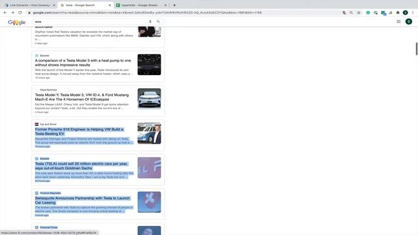
Task: Click the Financial Times source label
Action: click(x=48, y=227)
